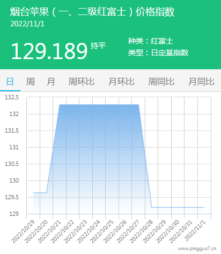Click the 持平 status label
The image size is (221, 254).
(98, 46)
